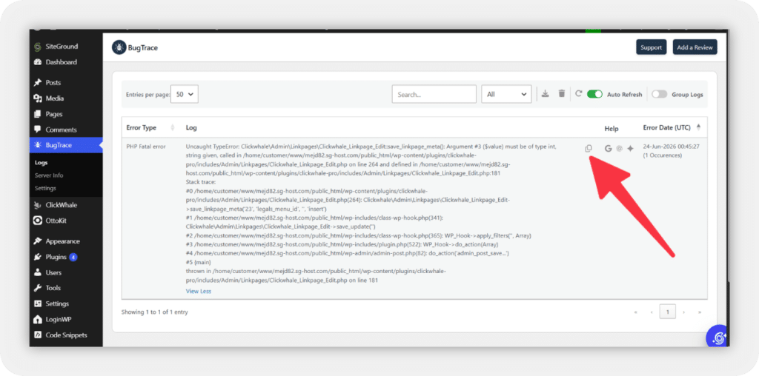Enable the Group Logs toggle
Viewport: 759px width, 376px height.
point(659,94)
